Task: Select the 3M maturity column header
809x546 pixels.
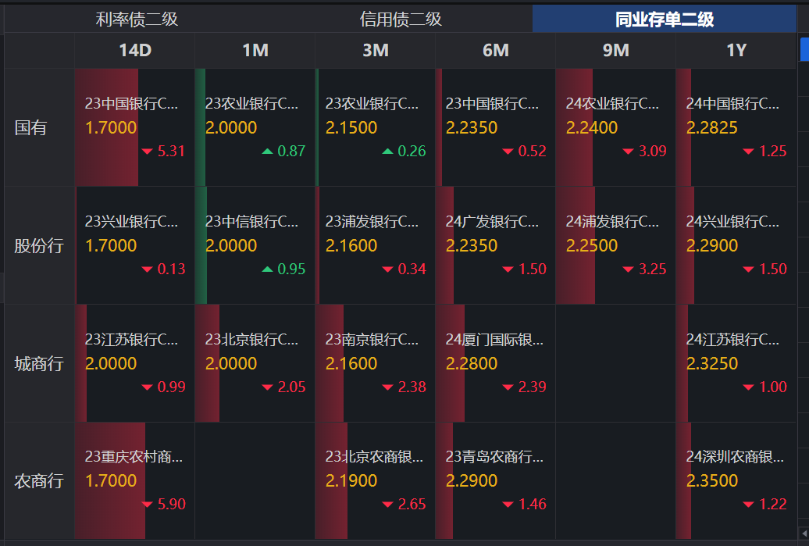Action: tap(376, 50)
